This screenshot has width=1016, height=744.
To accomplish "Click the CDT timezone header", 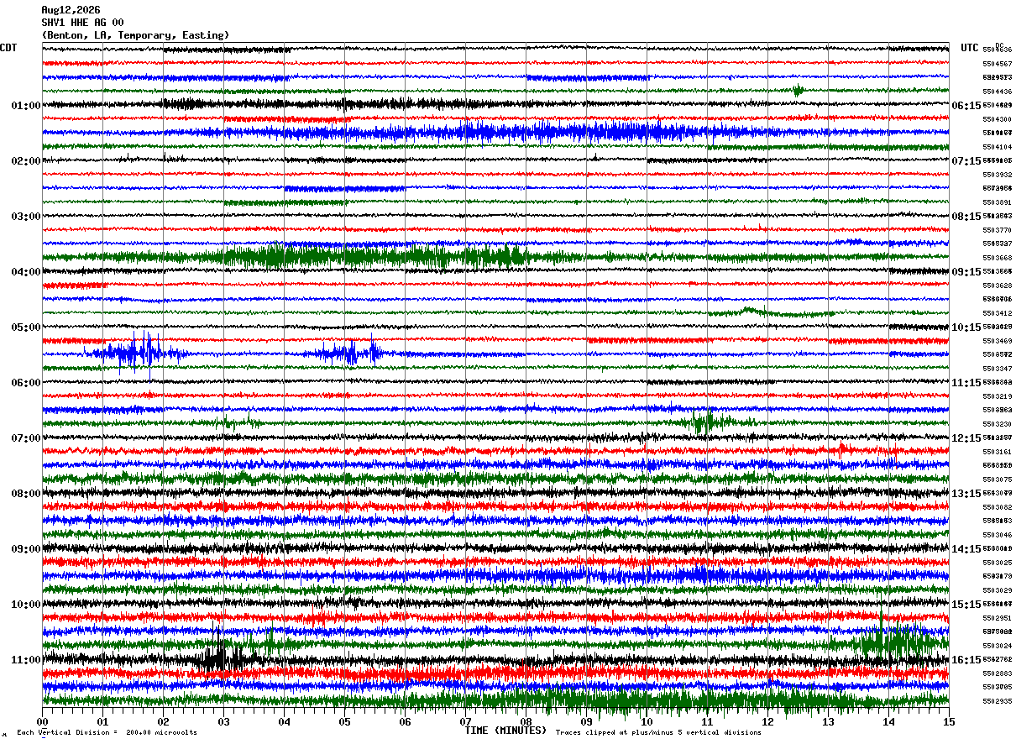I will pos(8,48).
